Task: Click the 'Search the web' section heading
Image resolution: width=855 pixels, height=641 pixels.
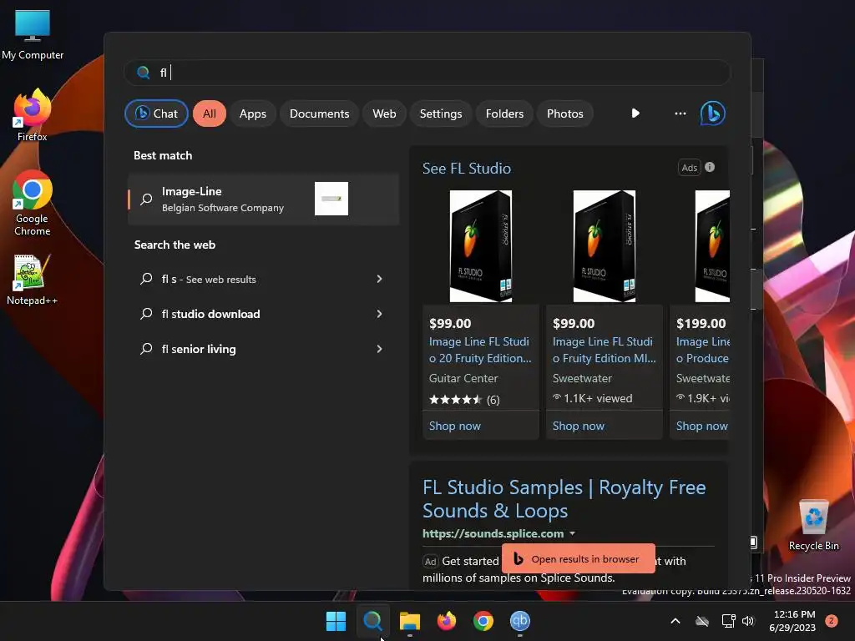Action: click(x=175, y=245)
